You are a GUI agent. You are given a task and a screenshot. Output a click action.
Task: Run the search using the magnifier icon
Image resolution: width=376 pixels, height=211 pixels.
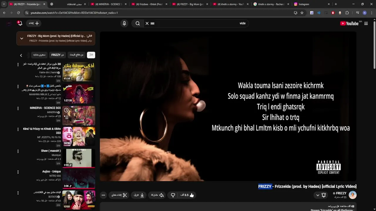click(x=137, y=23)
